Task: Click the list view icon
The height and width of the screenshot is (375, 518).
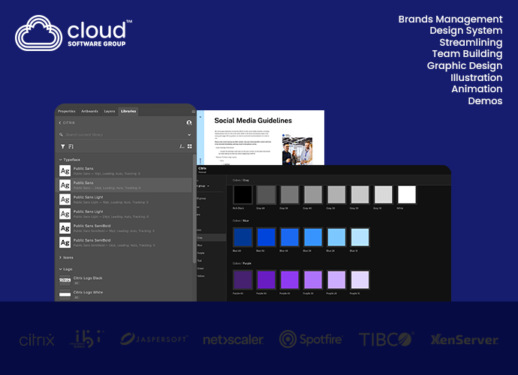Action: [x=181, y=146]
